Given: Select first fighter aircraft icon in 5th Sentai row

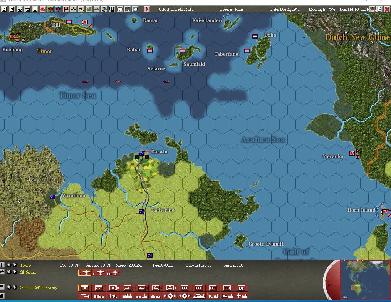Looking at the screenshot, I should click(85, 273).
